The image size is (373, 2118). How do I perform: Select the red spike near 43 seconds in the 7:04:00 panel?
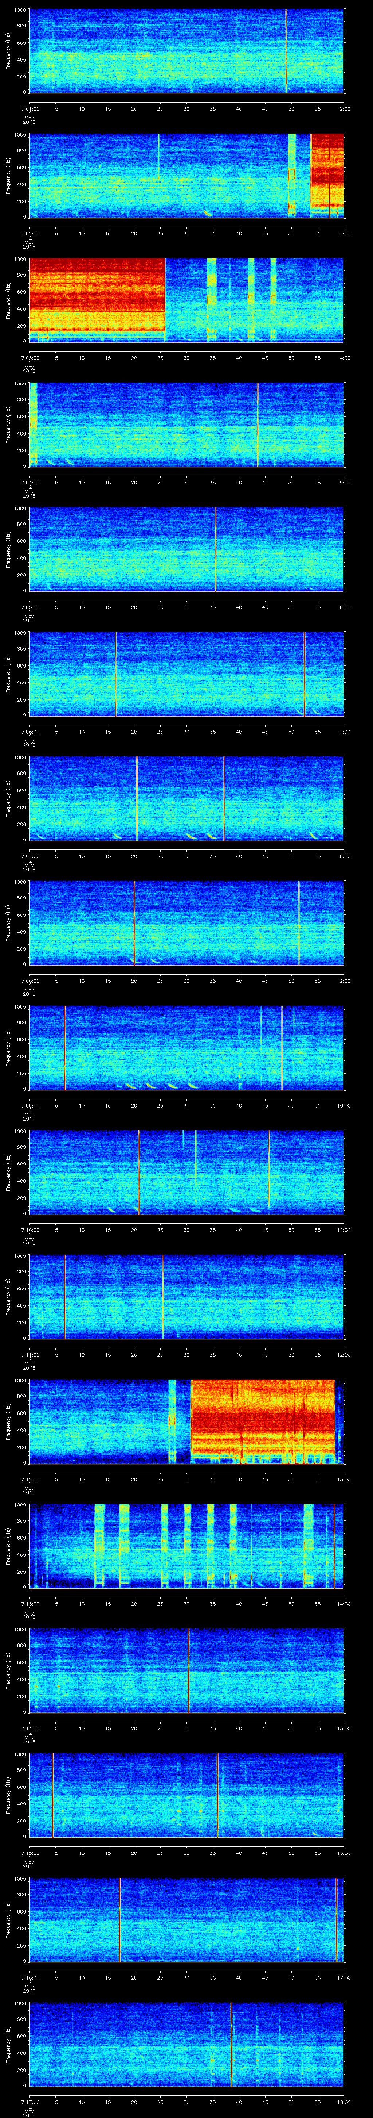[x=258, y=424]
